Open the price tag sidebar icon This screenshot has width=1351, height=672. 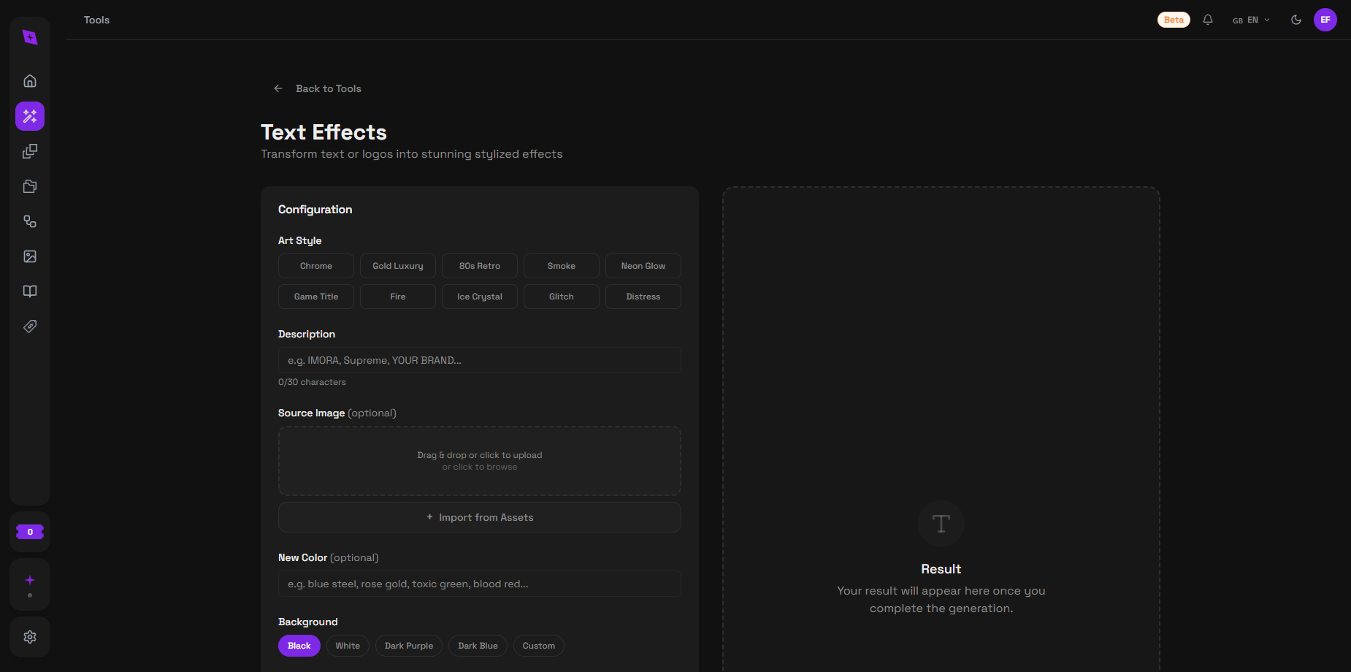[x=30, y=327]
